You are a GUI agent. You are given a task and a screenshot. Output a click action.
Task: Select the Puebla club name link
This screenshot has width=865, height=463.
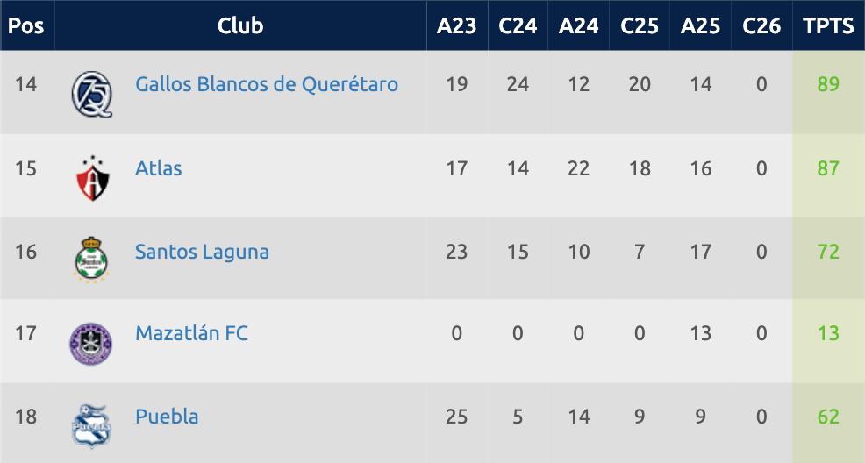[x=167, y=417]
